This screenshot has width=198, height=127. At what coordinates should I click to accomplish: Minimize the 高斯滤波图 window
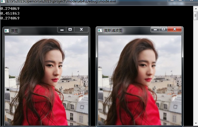[155, 29]
